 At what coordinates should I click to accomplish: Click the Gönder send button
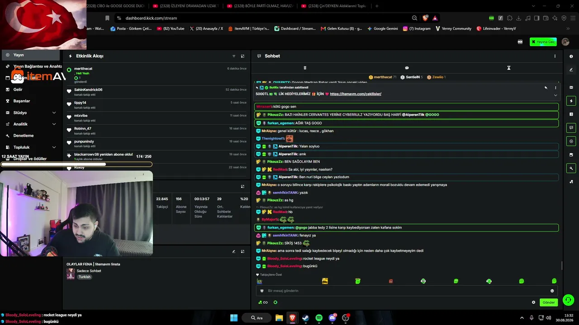[x=549, y=302]
